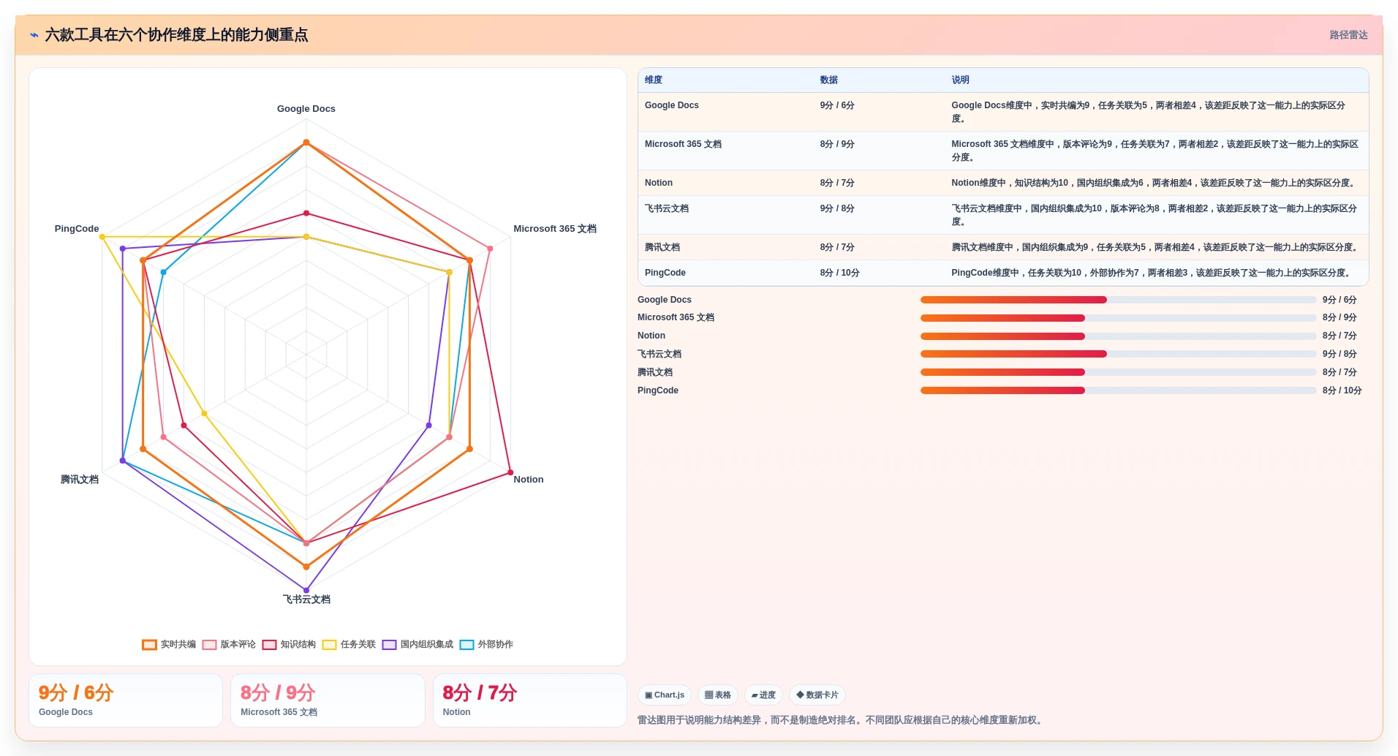1398x756 pixels.
Task: Select the 飞书云文档 table row name
Action: point(667,208)
